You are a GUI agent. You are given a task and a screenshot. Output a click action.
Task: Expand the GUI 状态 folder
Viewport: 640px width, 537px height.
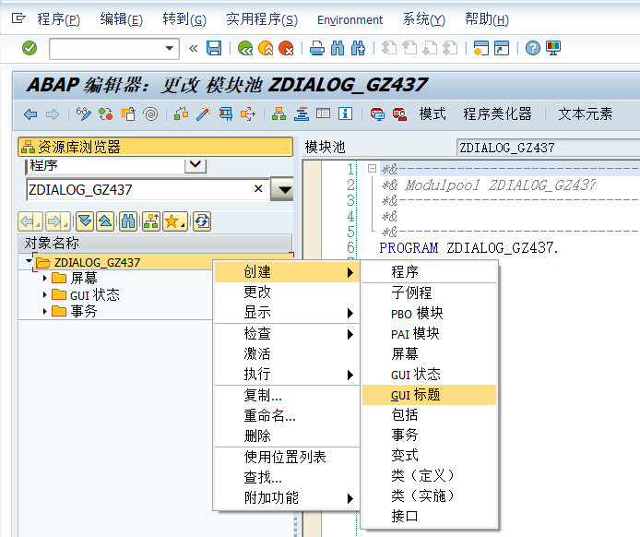45,295
